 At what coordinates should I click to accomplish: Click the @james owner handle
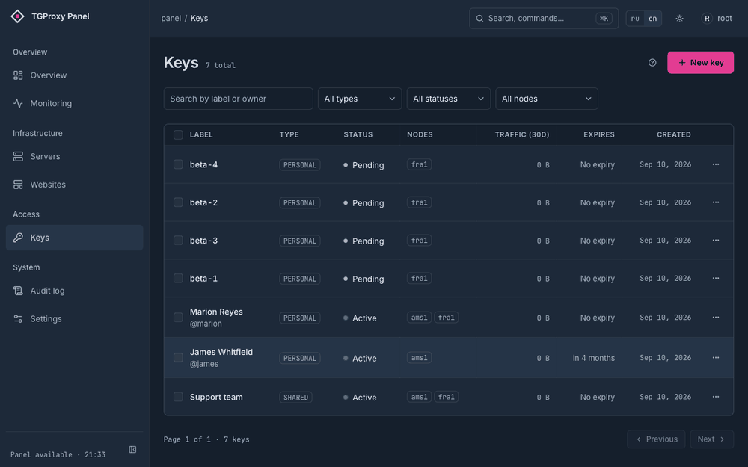tap(204, 364)
